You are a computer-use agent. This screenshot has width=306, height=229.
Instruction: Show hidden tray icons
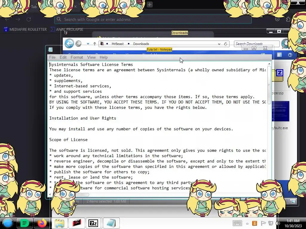coord(247,224)
